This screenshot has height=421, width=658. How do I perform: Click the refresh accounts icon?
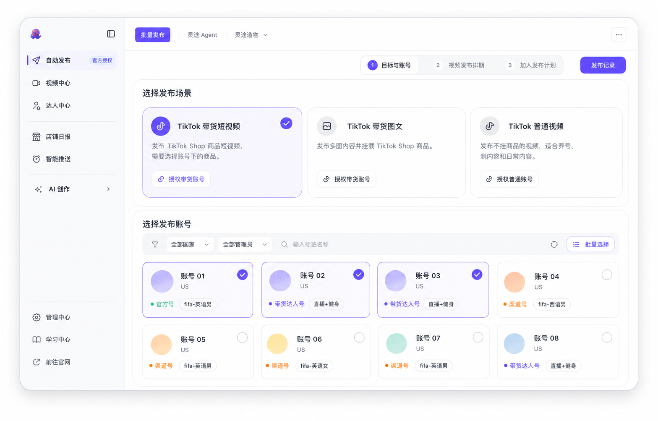[554, 245]
